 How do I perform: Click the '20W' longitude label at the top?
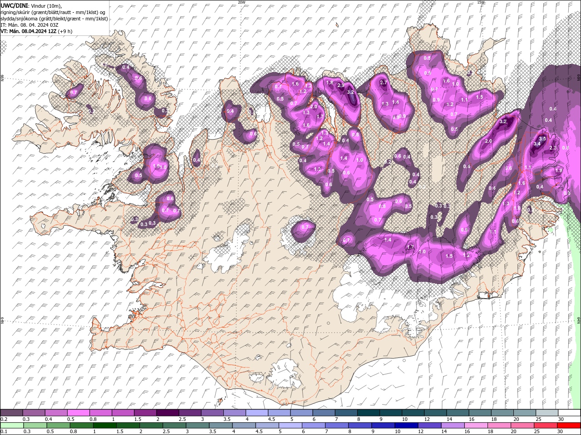(241, 2)
